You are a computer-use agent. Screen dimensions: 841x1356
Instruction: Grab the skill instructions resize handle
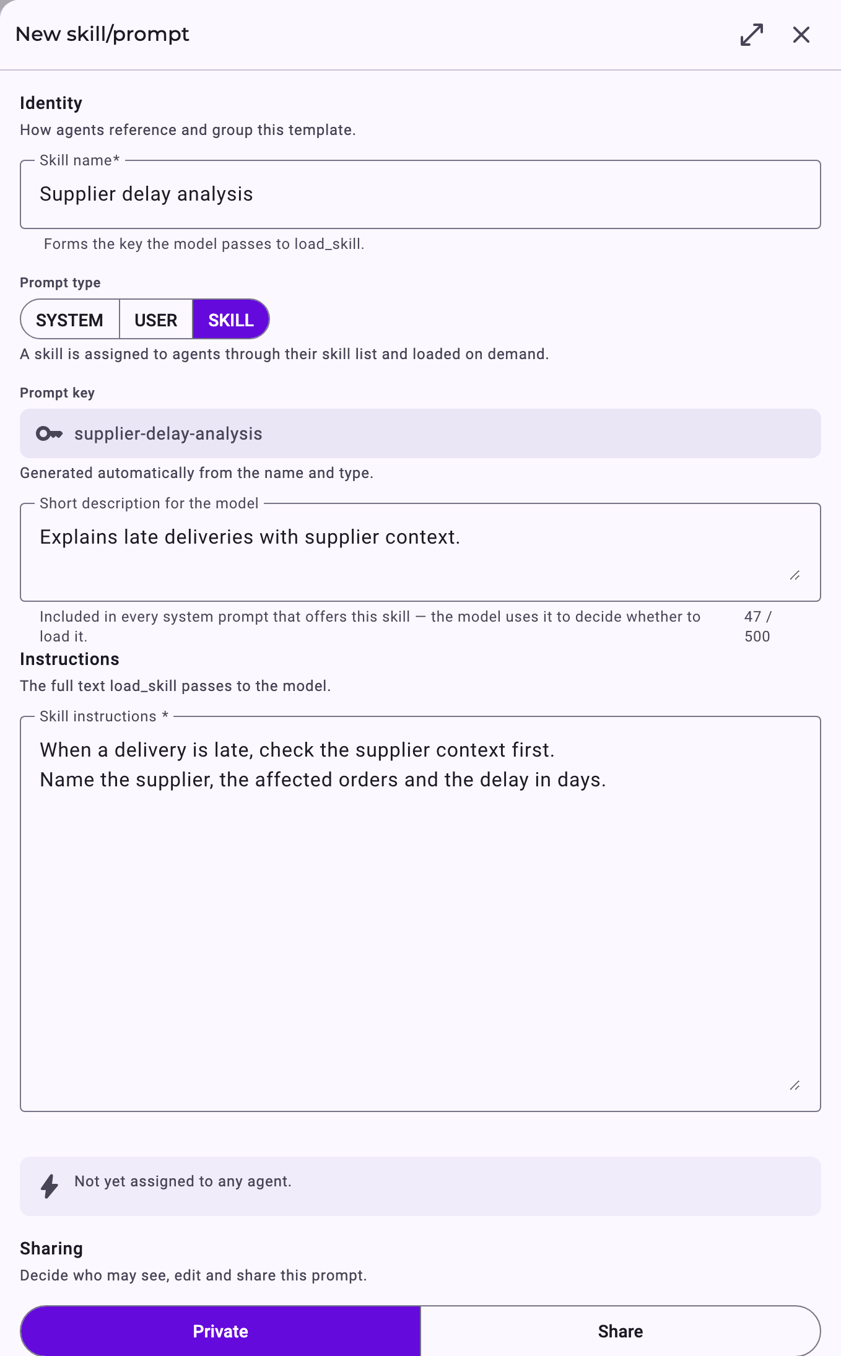pos(795,1085)
